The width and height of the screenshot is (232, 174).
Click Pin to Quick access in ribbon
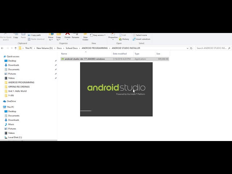[x=6, y=37]
